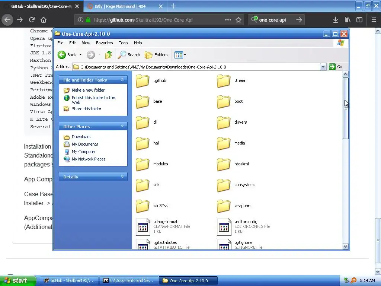Collapse the File and Folder Tasks panel

point(122,80)
